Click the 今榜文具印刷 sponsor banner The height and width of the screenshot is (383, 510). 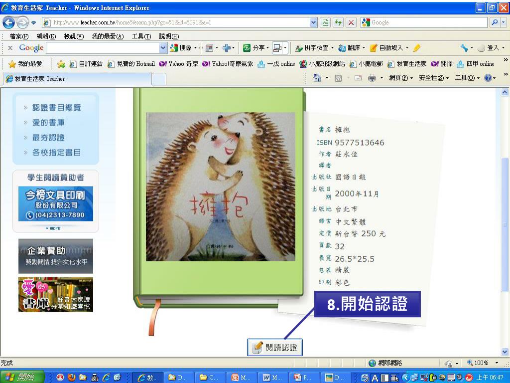point(56,203)
